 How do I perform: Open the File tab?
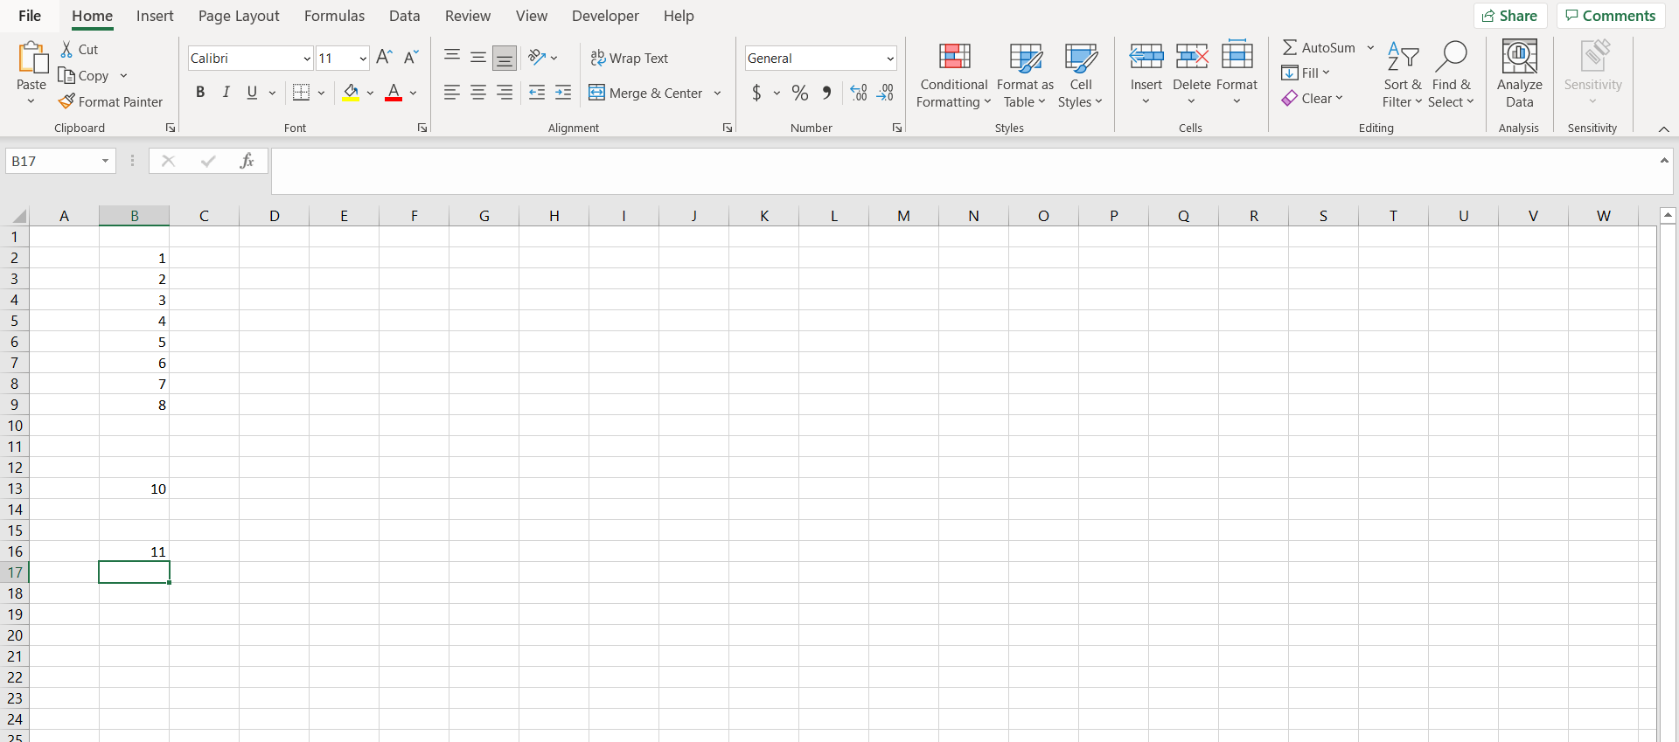30,16
